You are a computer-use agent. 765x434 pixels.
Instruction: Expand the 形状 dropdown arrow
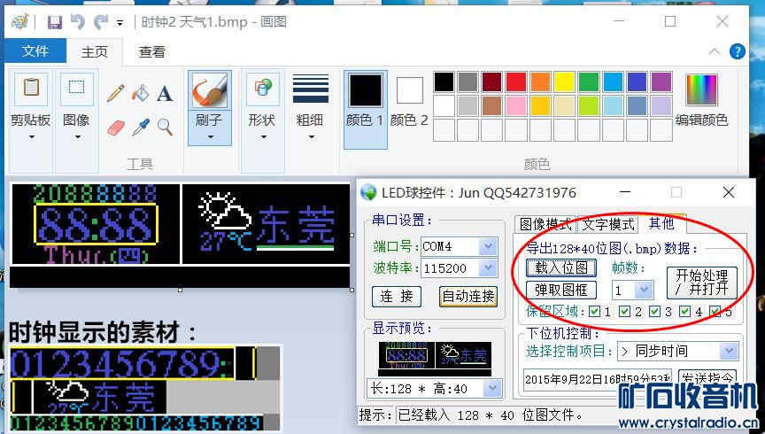(263, 137)
